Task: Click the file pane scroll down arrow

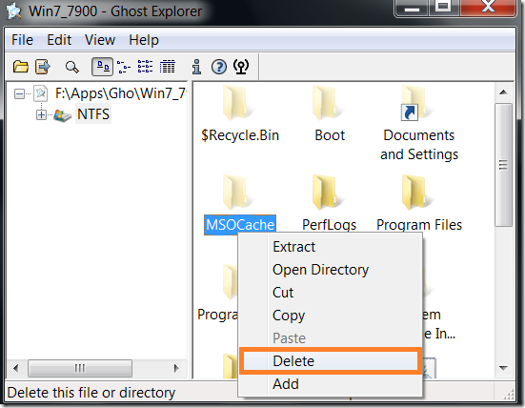Action: tap(503, 368)
